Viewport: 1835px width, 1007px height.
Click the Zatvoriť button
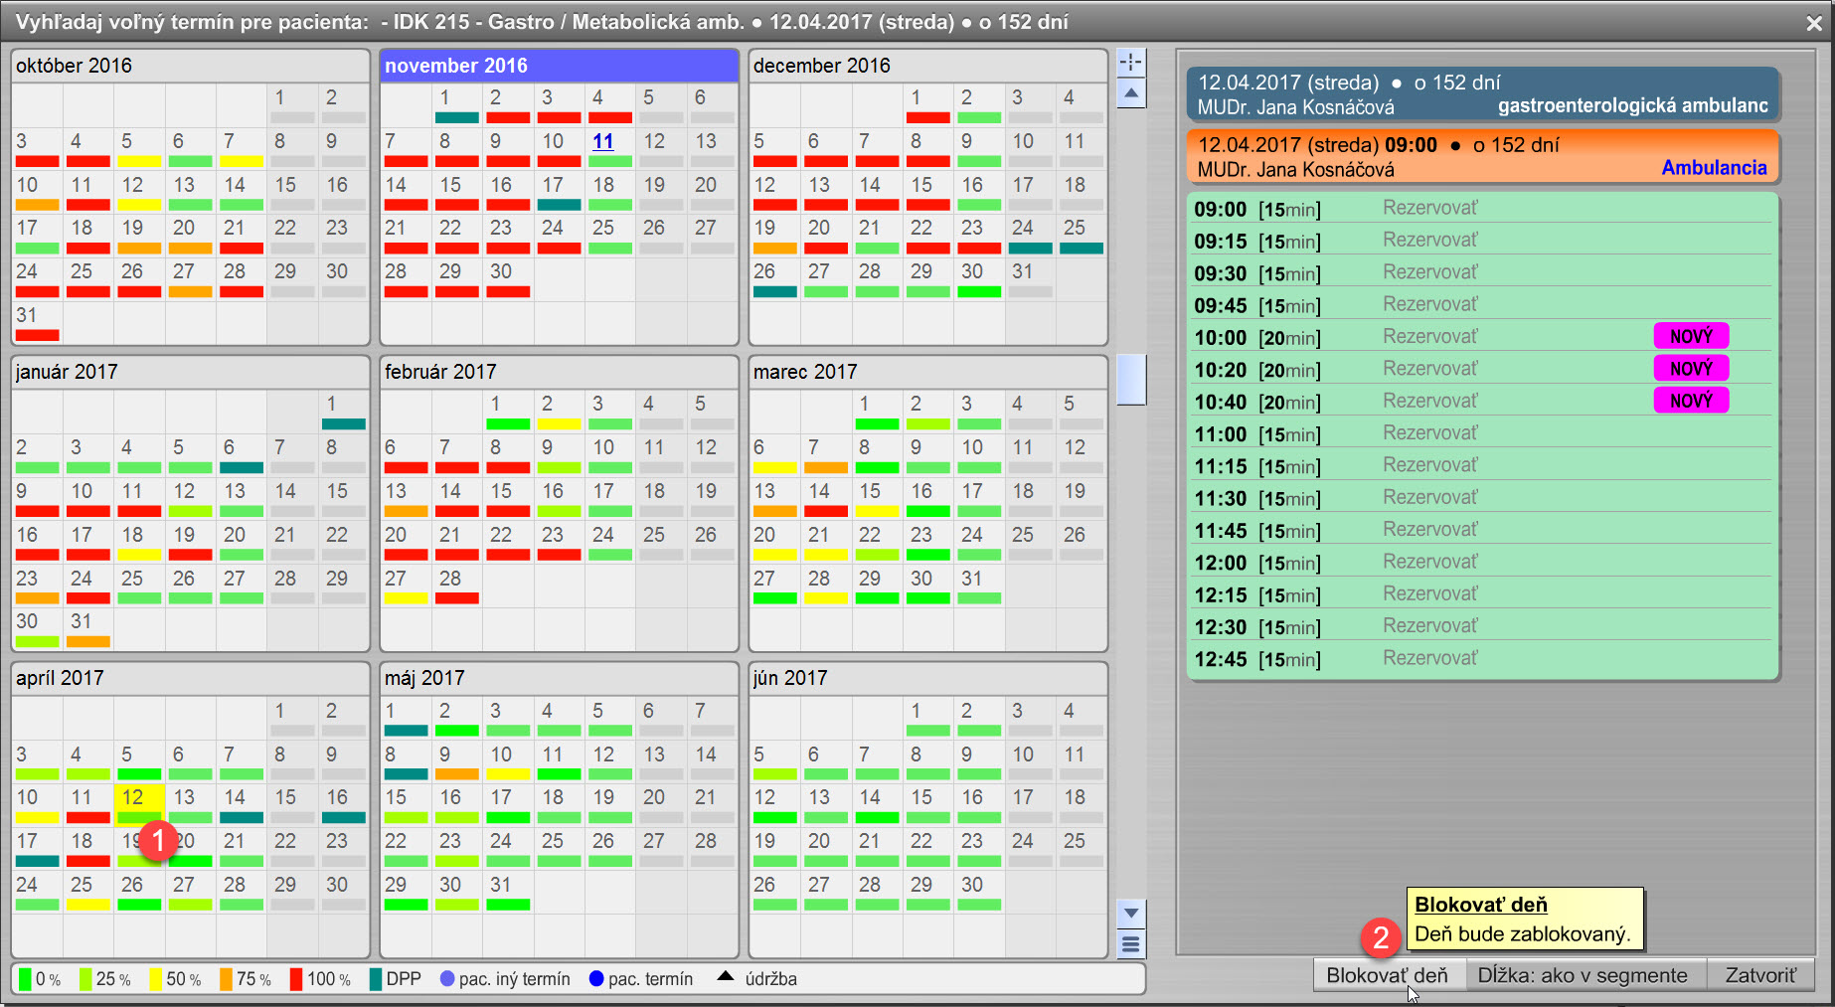[1759, 975]
